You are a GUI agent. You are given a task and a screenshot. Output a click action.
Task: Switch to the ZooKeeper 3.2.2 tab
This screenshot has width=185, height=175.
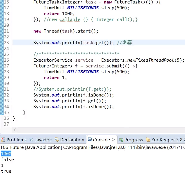165,140
